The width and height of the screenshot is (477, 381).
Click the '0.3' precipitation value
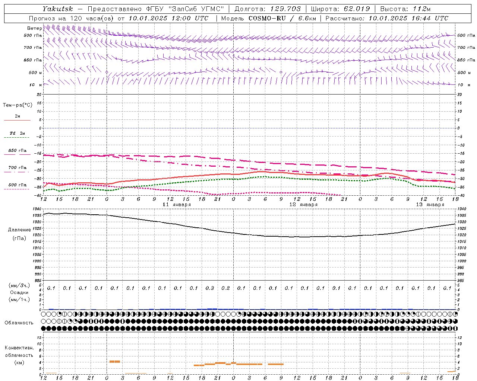(210, 288)
